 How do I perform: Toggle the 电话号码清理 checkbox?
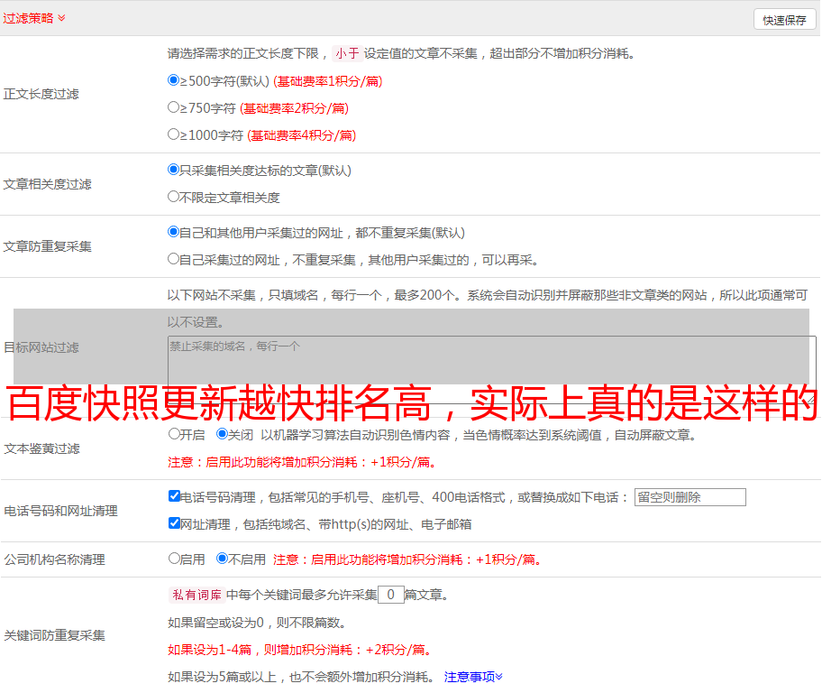[175, 496]
